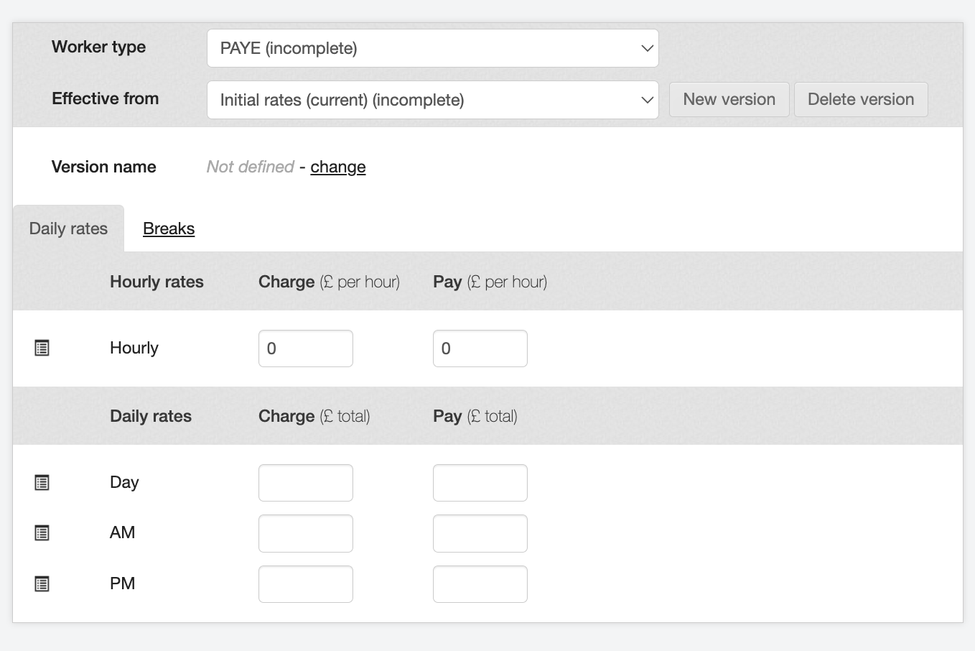Click into the AM pay total field
975x651 pixels.
click(x=480, y=533)
